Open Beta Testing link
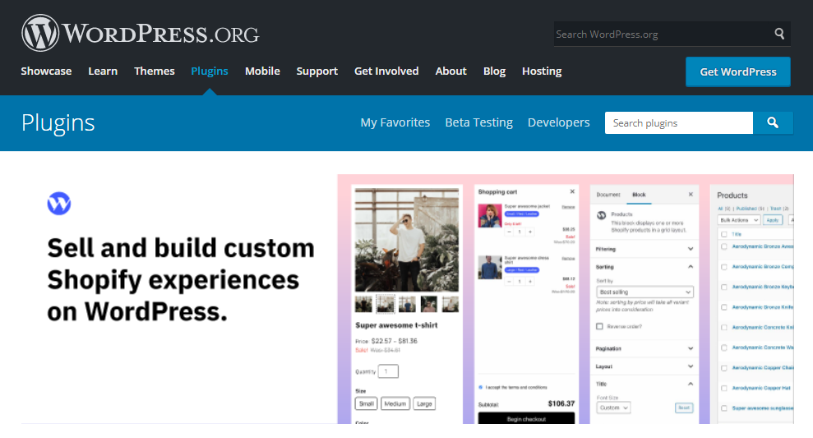The height and width of the screenshot is (438, 813). [x=478, y=122]
